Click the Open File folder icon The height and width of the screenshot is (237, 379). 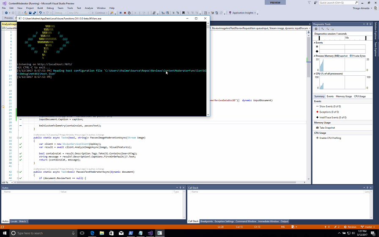pyautogui.click(x=26, y=13)
